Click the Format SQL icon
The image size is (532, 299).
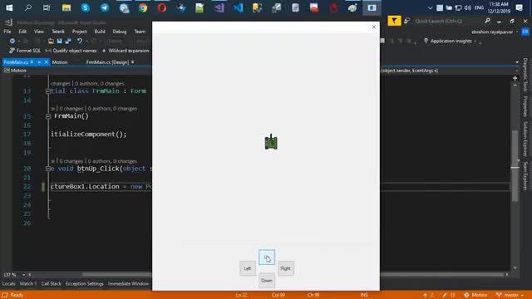[x=12, y=51]
